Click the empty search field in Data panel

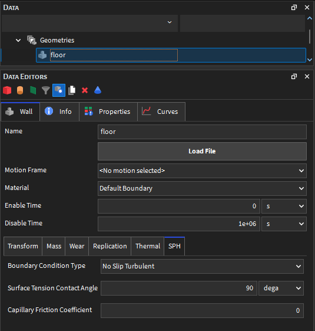tap(243, 23)
